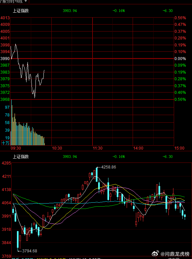Click the white 3990 previous-close axis label
The image size is (192, 259).
[5, 59]
